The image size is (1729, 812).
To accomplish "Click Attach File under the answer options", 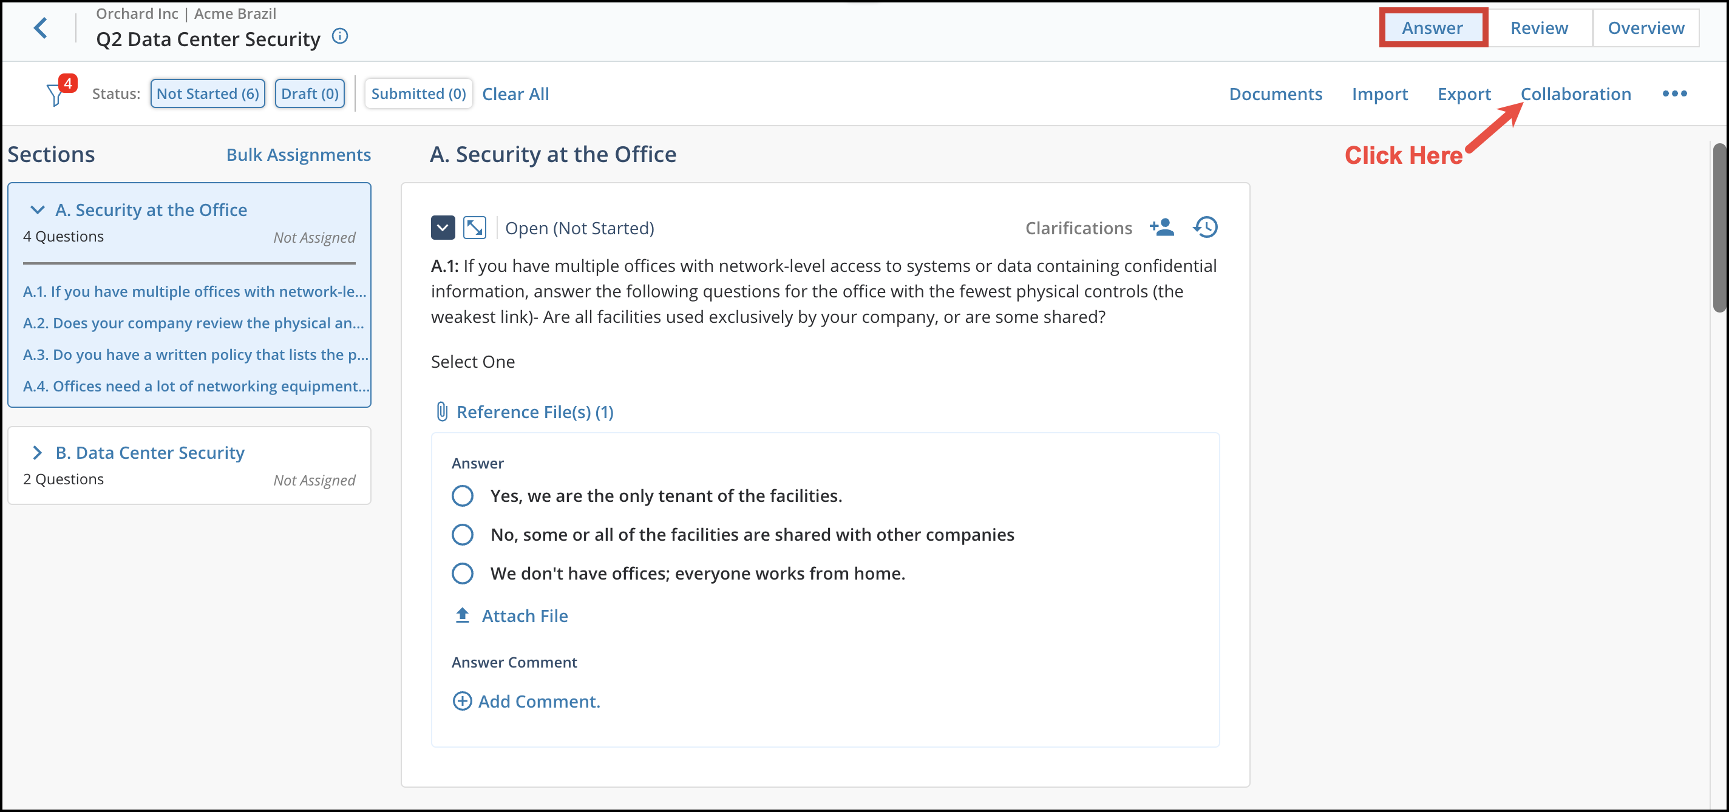I will tap(524, 615).
